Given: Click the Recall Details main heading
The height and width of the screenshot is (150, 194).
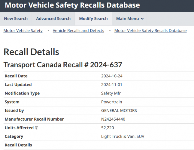Looking at the screenshot, I should [x=31, y=52].
